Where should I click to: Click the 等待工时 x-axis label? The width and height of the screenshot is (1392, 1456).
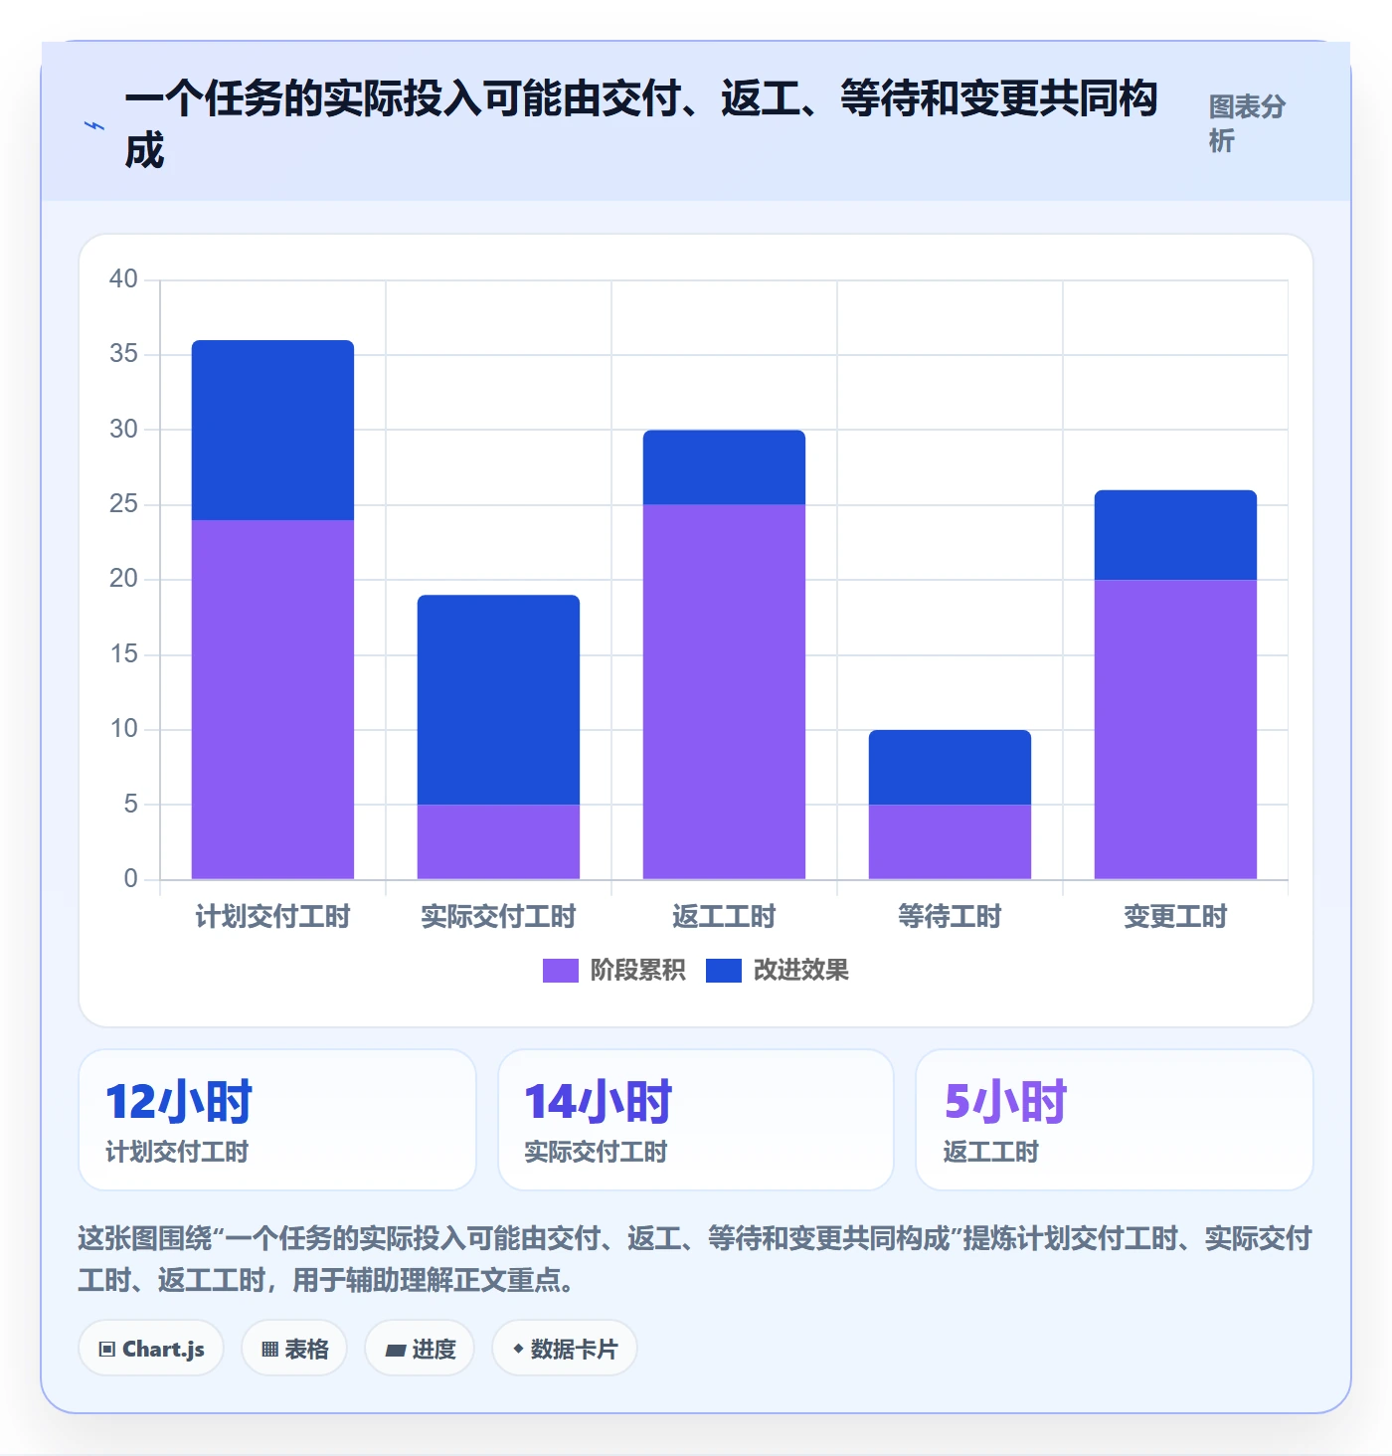coord(950,916)
